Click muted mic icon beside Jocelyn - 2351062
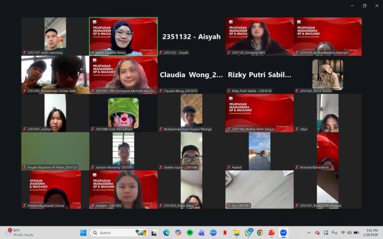 pyautogui.click(x=93, y=206)
